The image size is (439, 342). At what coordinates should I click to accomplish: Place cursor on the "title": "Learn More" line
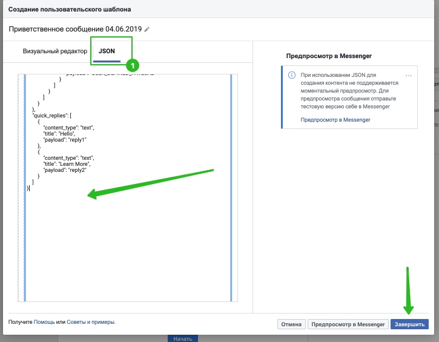coord(67,164)
